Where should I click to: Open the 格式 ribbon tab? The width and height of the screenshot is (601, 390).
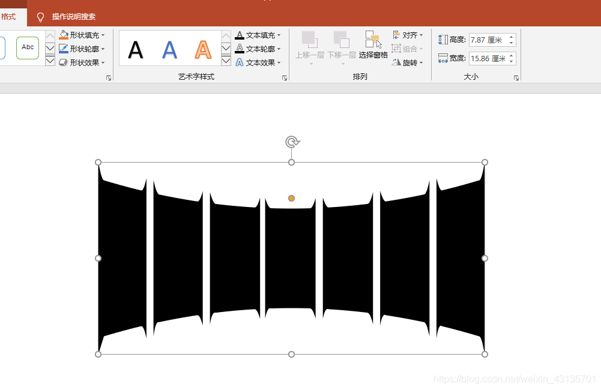pos(8,17)
